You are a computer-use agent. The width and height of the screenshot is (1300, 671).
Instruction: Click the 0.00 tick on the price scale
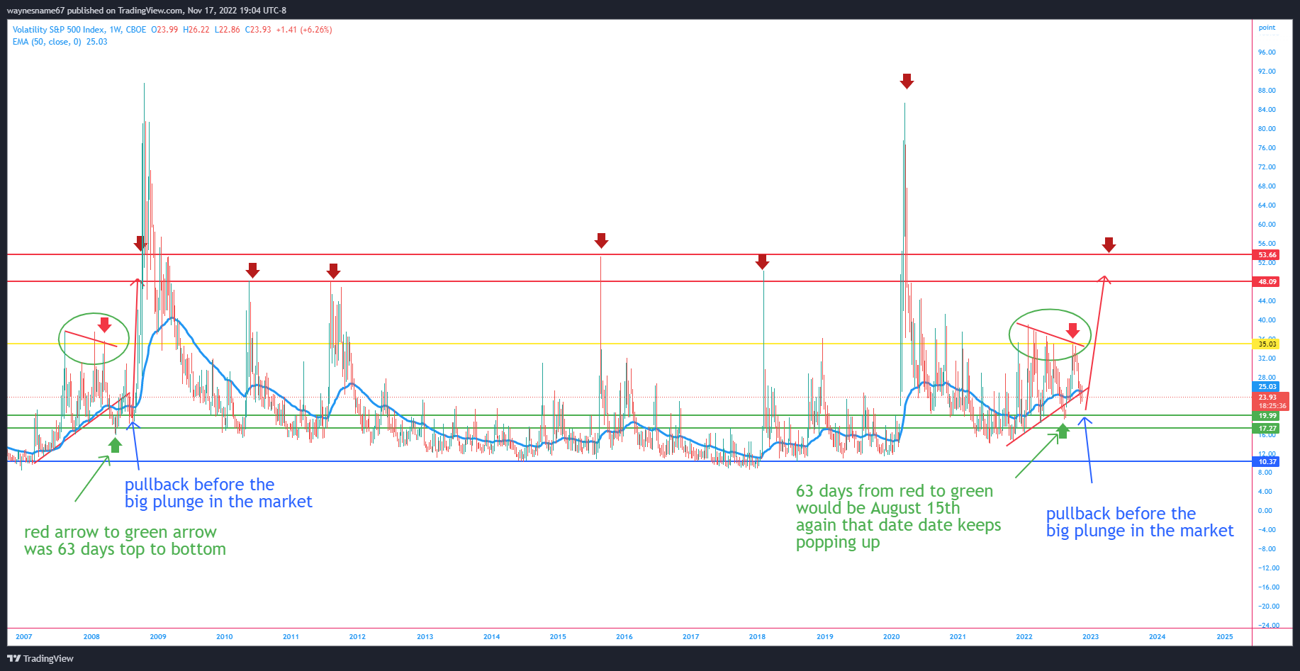pyautogui.click(x=1265, y=511)
